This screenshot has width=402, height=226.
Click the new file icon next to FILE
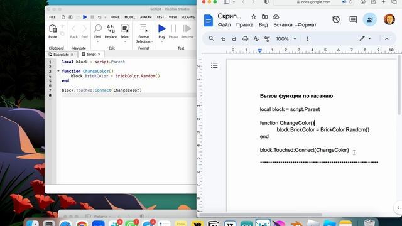(63, 17)
